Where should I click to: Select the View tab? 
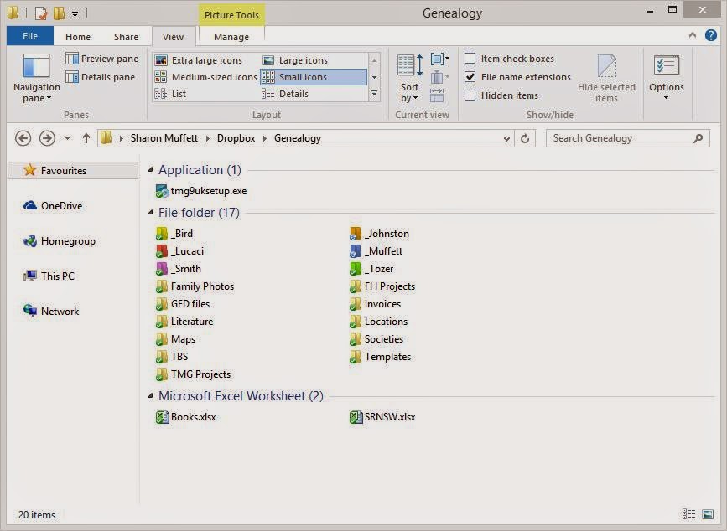coord(173,37)
